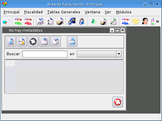Click the pie chart document toolbar icon
The height and width of the screenshot is (121, 162).
[x=6, y=21]
